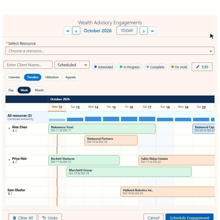Switch to the Calendar view tab
This screenshot has width=220, height=220.
coord(14,77)
